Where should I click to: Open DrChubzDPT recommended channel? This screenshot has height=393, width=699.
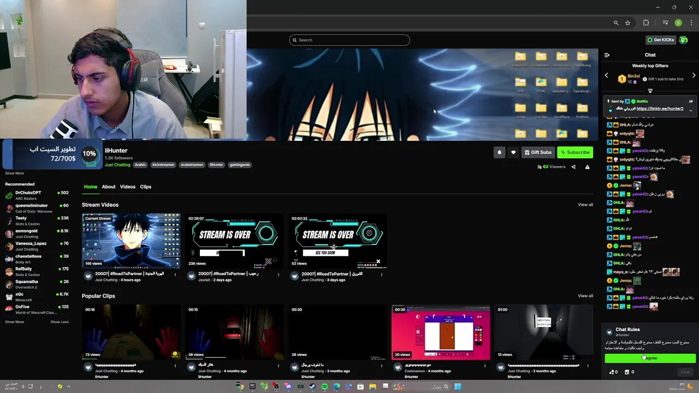[37, 195]
